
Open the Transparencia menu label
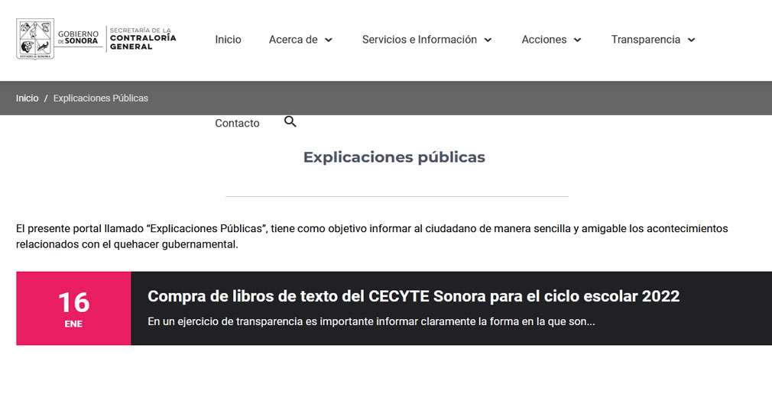[x=645, y=40]
